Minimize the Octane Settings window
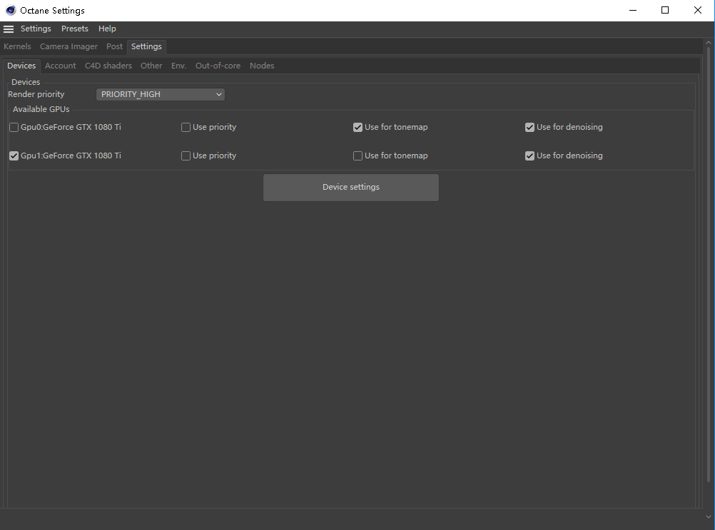Screen dimensions: 715x530 coord(633,10)
